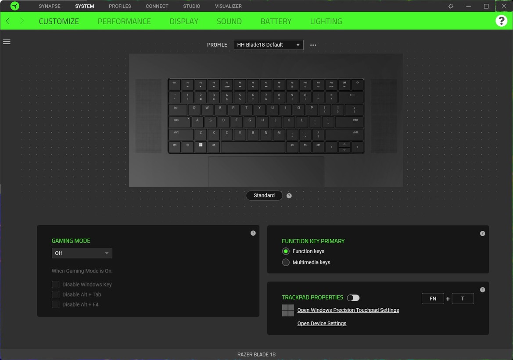Go back with the left arrow
The height and width of the screenshot is (360, 513).
[x=8, y=21]
